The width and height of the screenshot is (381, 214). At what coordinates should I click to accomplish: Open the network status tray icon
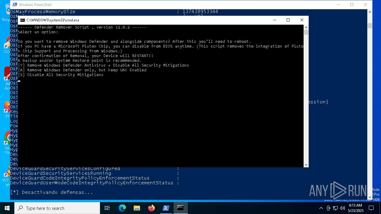click(x=335, y=208)
